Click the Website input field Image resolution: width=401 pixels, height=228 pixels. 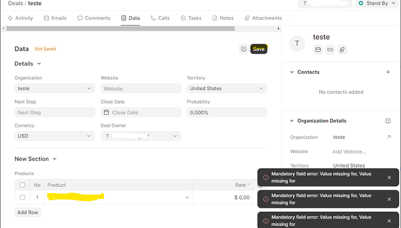[141, 88]
